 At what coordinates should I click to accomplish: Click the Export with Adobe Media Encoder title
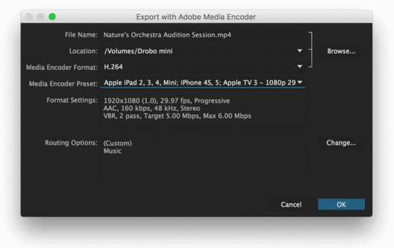pyautogui.click(x=196, y=17)
